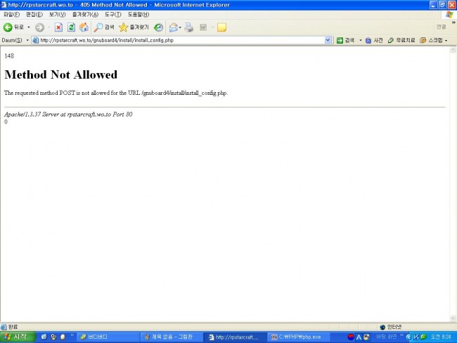This screenshot has height=343, width=457.
Task: Click the Daum 사전 dictionary button
Action: pos(373,40)
